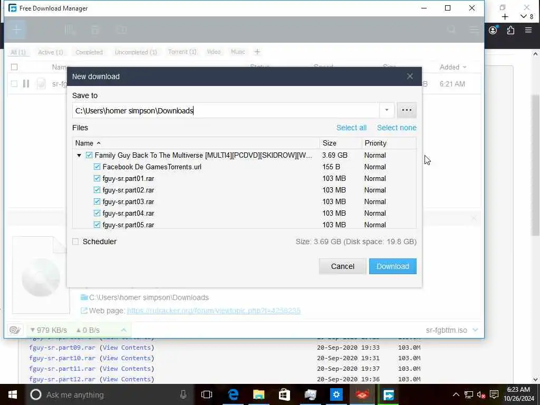
Task: Click the 3.69 GB size of the folder row
Action: point(335,156)
